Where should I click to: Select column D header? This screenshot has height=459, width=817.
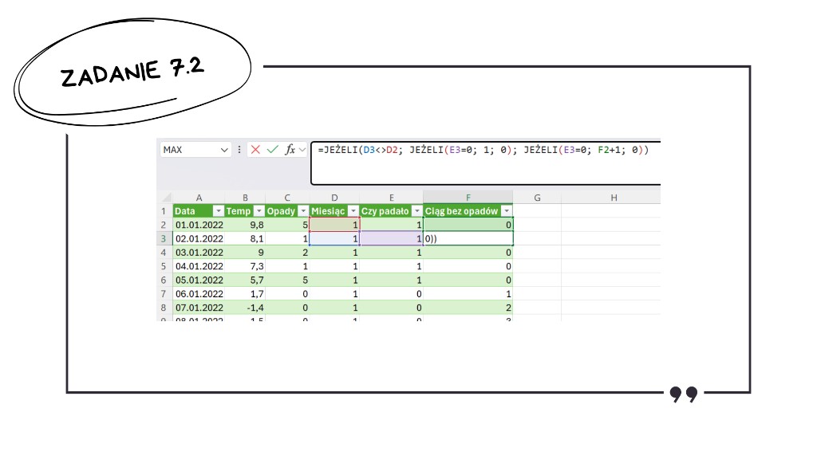[334, 198]
